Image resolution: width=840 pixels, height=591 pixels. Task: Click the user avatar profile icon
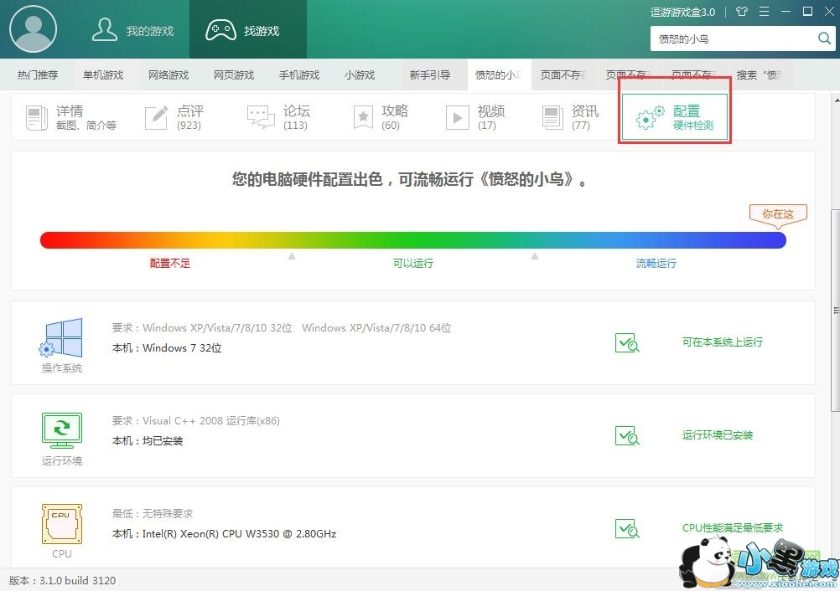pos(33,28)
